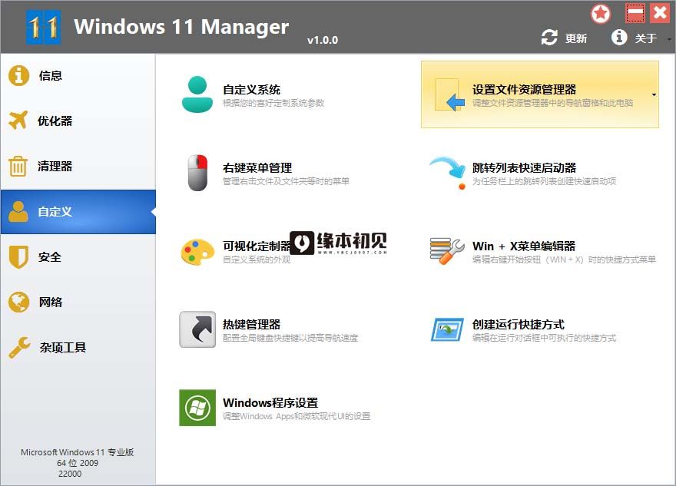Click description 调整文件资源管理器中的导航窗格和此电脑
Image resolution: width=676 pixels, height=486 pixels.
552,103
